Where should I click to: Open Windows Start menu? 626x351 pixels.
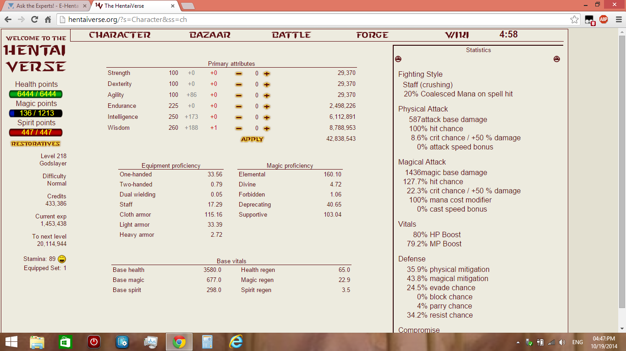pyautogui.click(x=11, y=342)
